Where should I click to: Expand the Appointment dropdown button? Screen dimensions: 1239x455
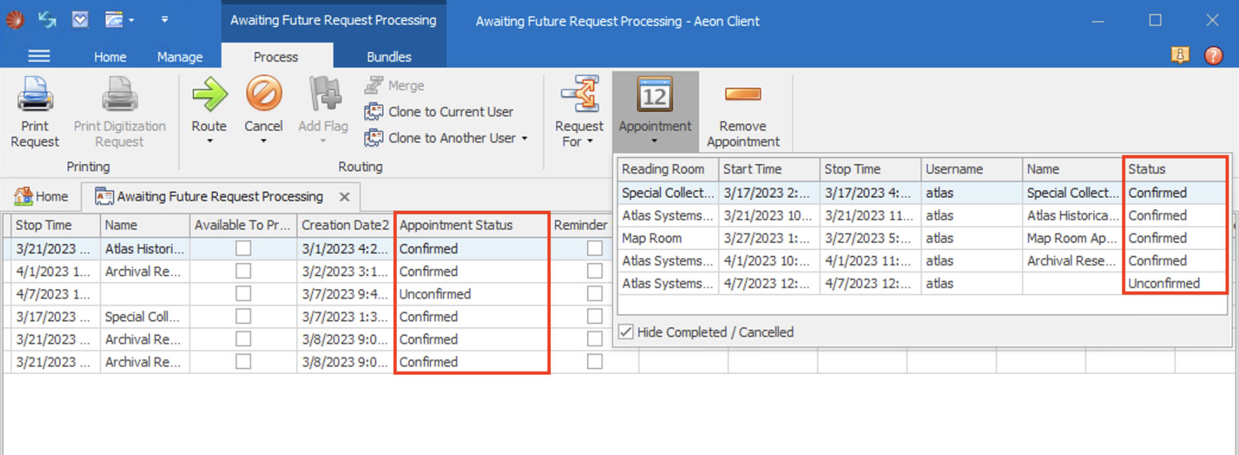(655, 140)
